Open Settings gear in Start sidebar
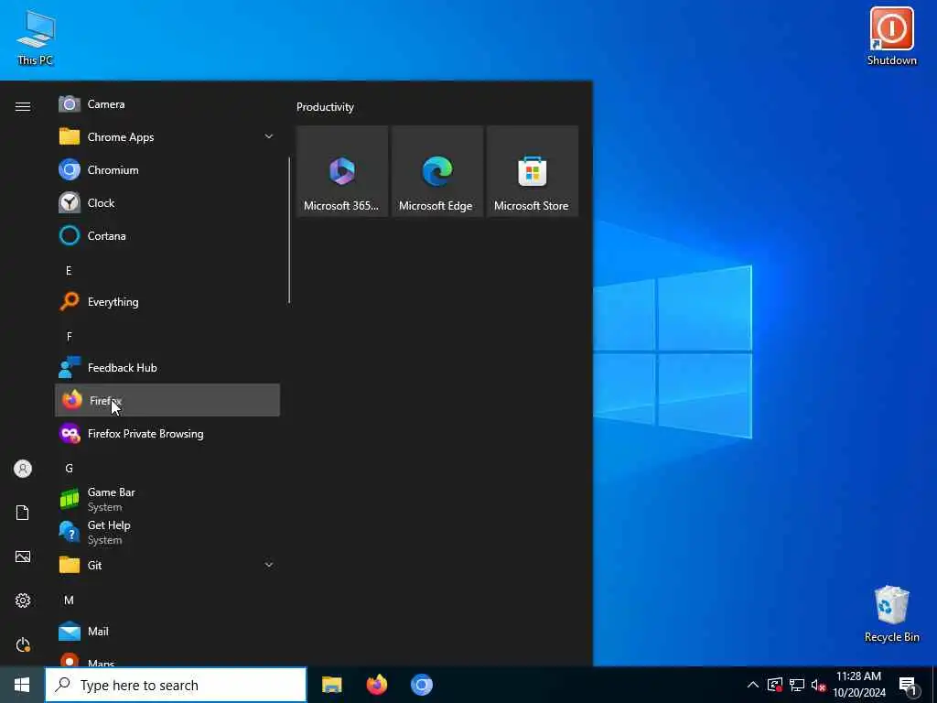Image resolution: width=937 pixels, height=703 pixels. pos(23,600)
